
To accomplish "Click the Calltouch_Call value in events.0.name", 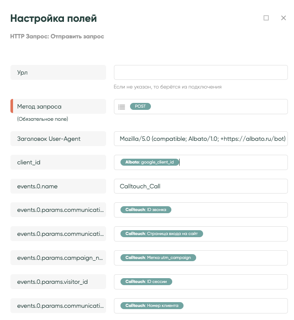I will click(140, 186).
